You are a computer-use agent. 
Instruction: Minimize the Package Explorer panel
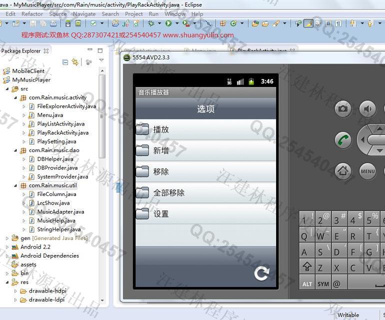click(x=90, y=50)
